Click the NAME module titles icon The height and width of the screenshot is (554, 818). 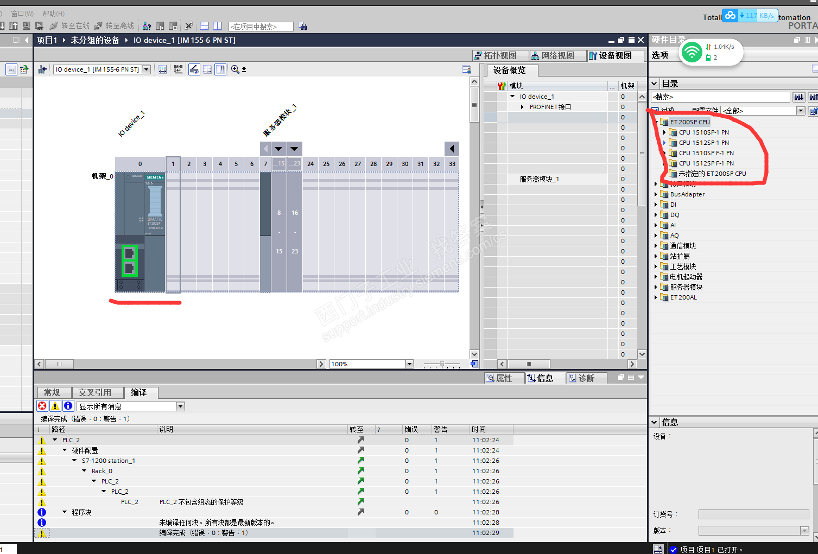coord(178,69)
